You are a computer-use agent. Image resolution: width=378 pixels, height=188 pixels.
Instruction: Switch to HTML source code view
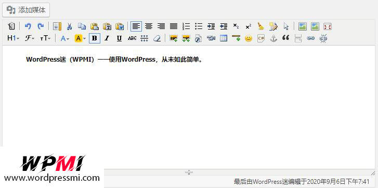11,26
